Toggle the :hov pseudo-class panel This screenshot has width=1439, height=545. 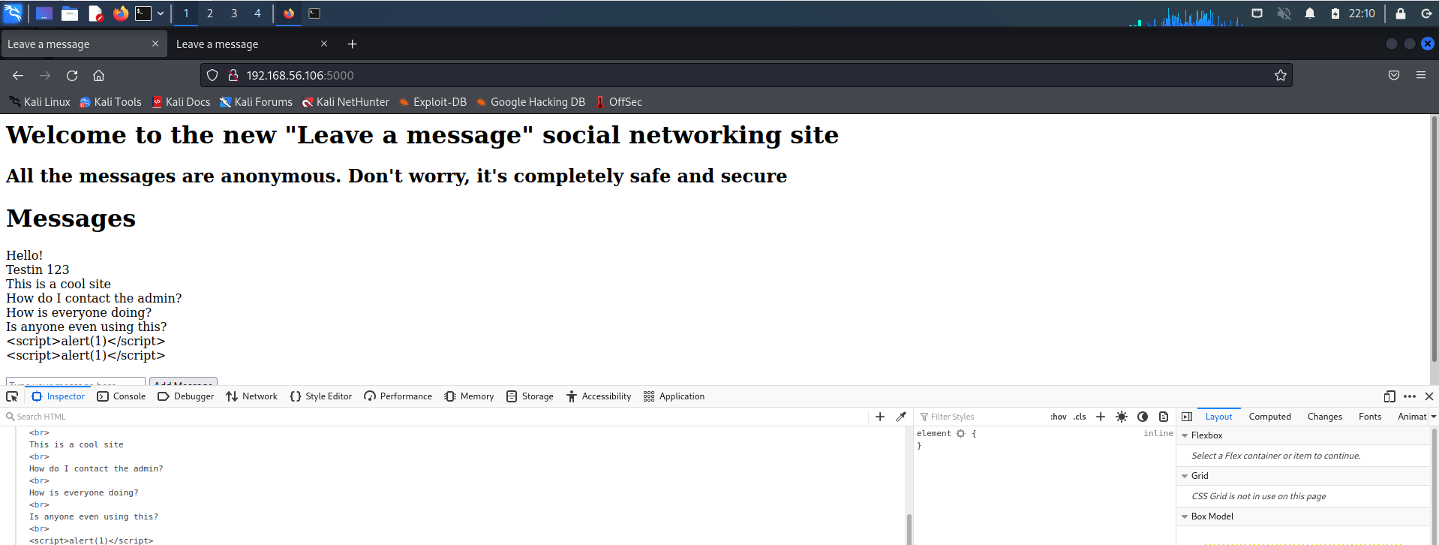tap(1059, 417)
